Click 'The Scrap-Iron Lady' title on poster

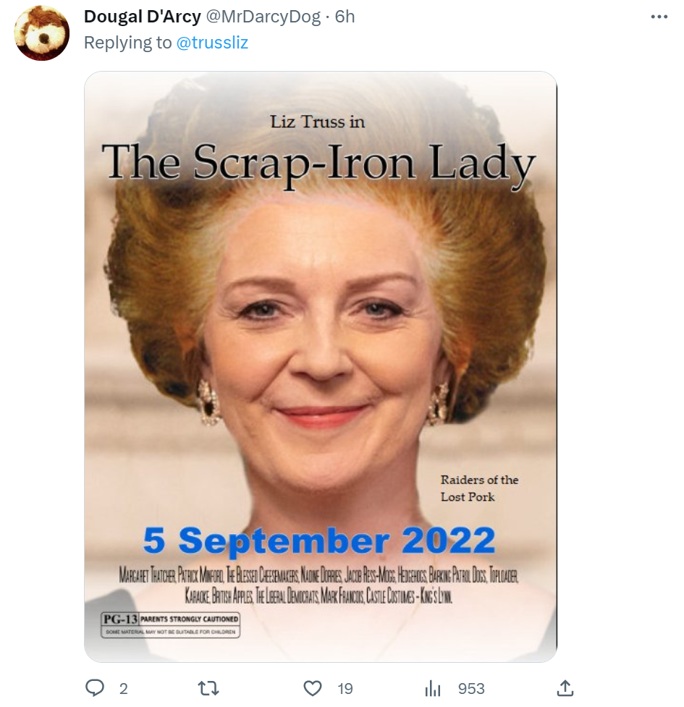pyautogui.click(x=318, y=163)
